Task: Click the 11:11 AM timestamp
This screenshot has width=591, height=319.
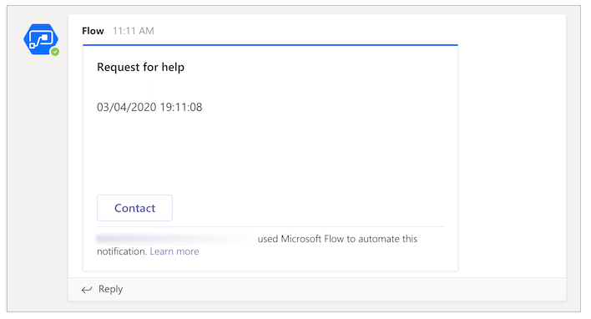Action: point(134,31)
